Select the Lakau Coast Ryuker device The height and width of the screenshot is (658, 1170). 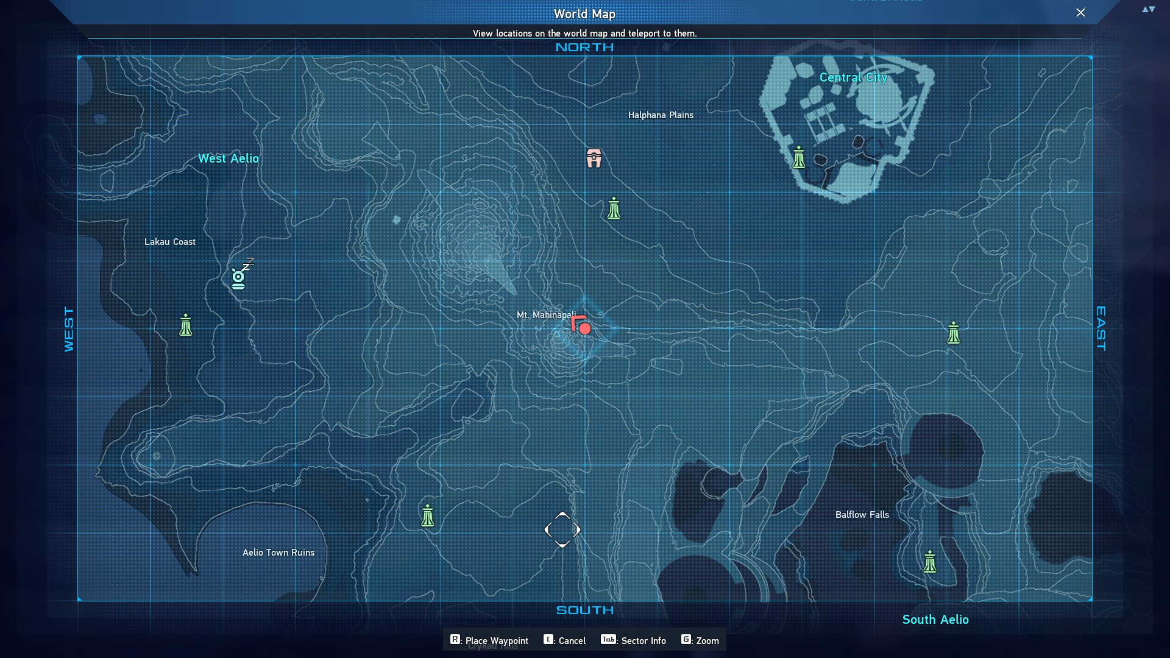coord(186,325)
